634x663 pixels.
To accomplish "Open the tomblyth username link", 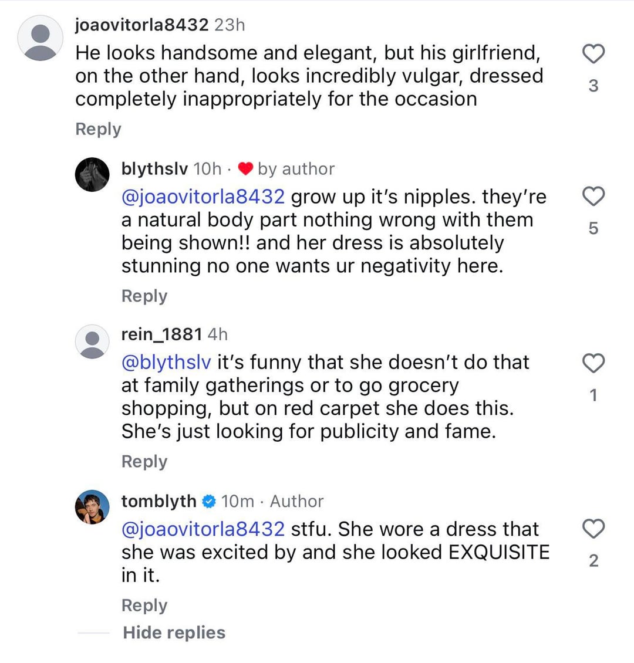I will [158, 502].
